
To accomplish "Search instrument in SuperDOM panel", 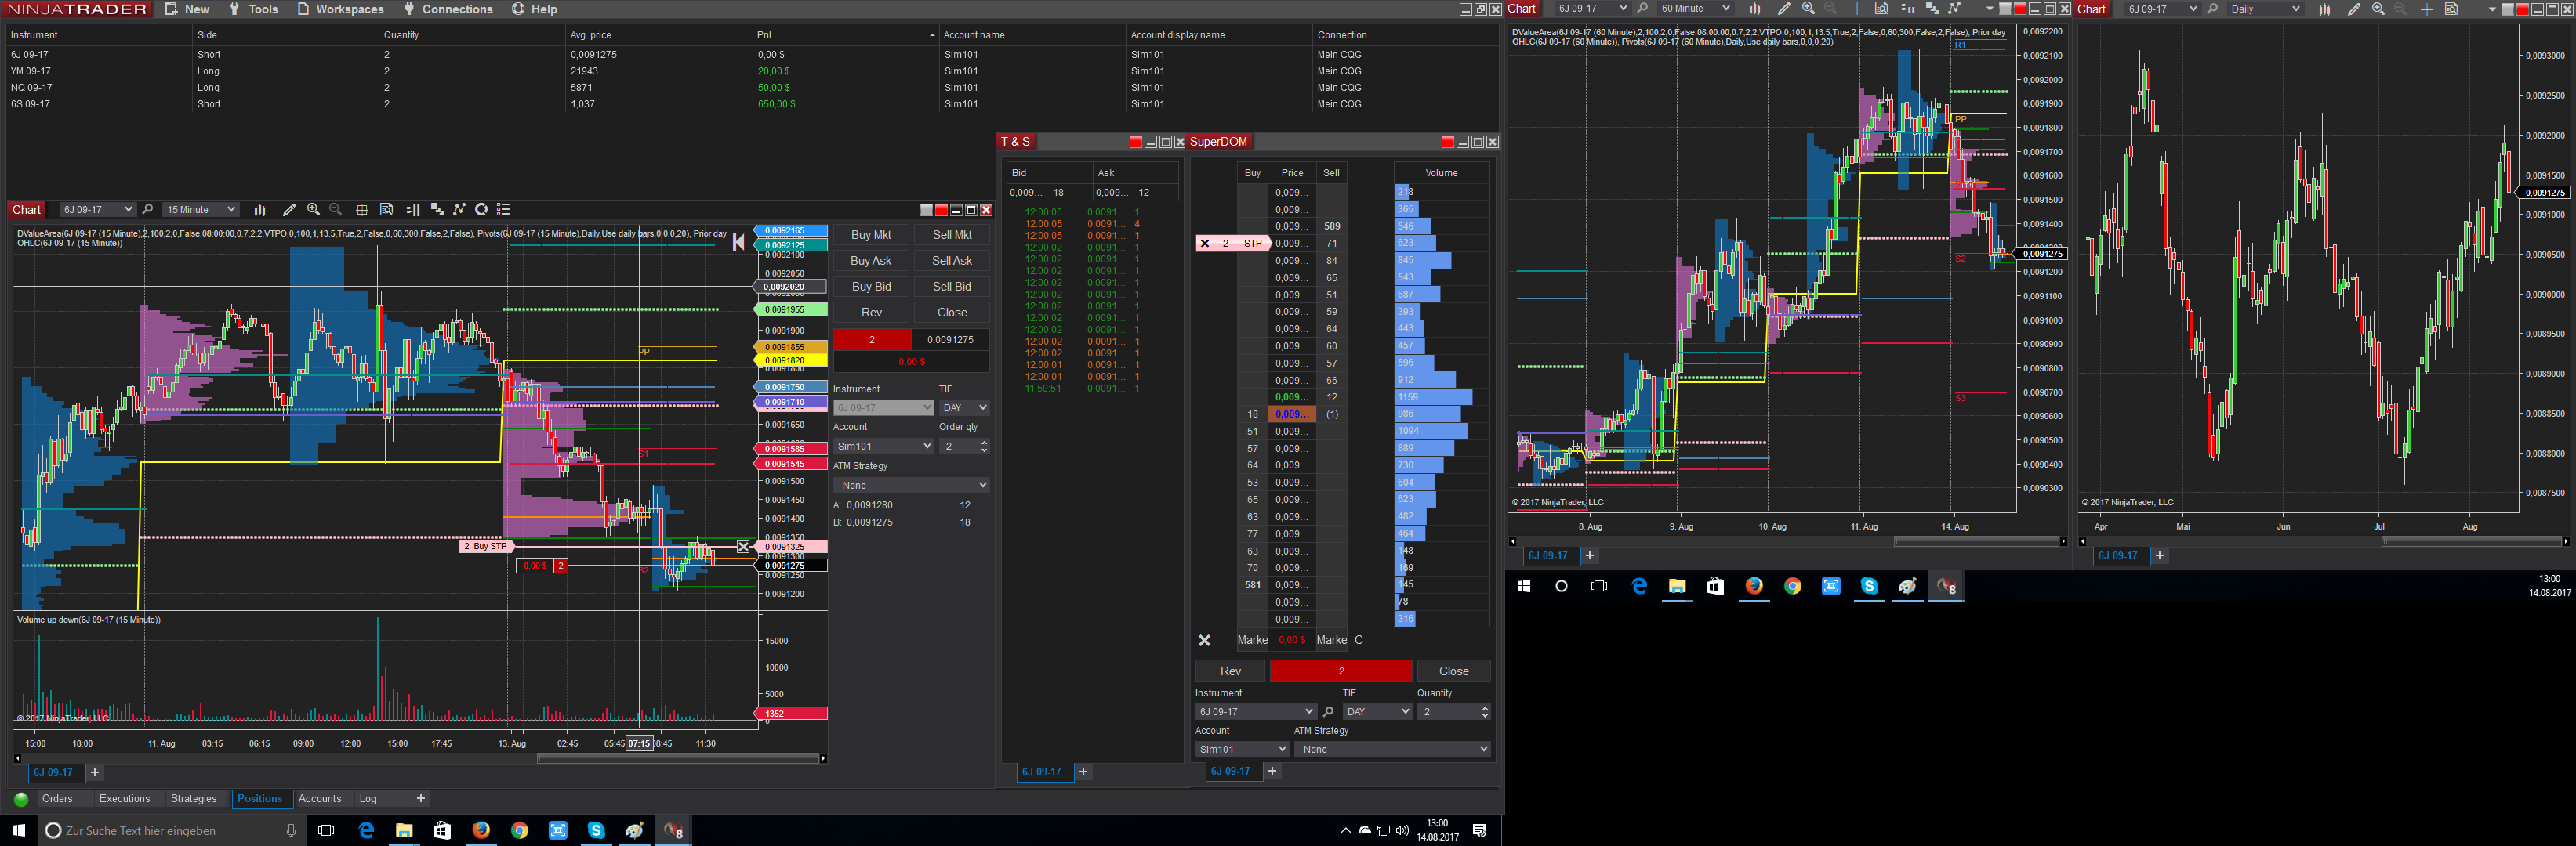I will (x=1328, y=712).
